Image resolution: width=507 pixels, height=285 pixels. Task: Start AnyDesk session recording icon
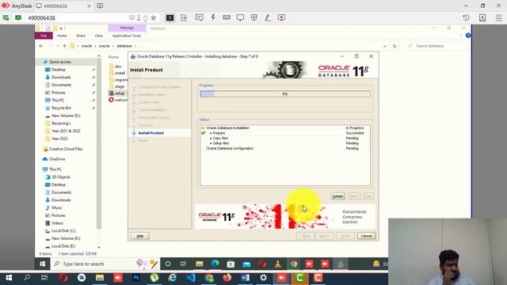tap(281, 17)
